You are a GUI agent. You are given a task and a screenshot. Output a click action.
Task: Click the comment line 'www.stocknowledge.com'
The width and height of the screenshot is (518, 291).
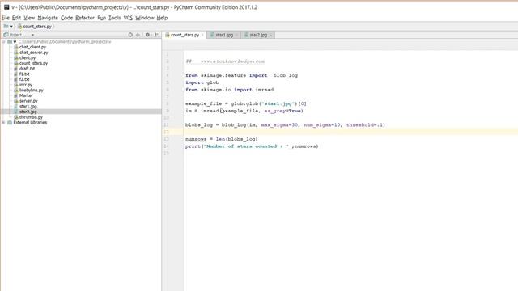[x=232, y=61]
